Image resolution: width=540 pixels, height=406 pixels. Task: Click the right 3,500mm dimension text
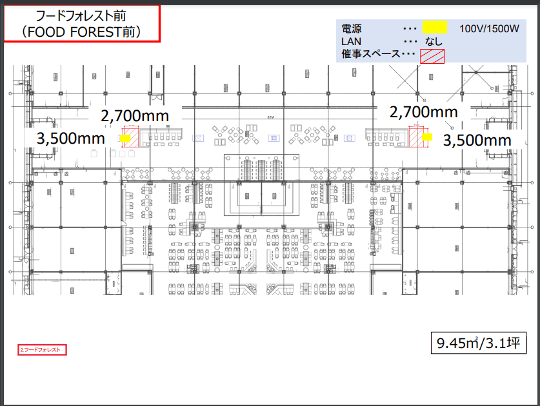click(476, 140)
